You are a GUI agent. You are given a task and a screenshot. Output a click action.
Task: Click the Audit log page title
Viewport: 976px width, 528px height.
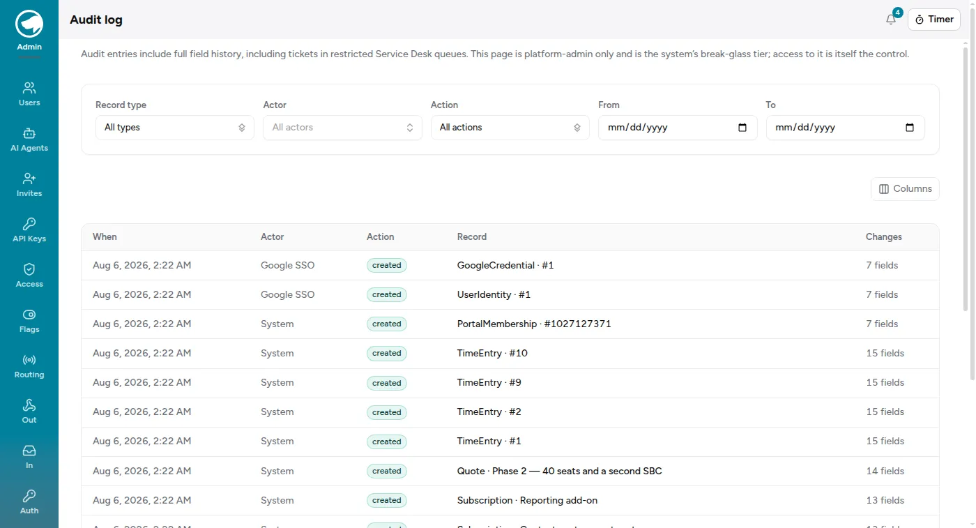(96, 20)
